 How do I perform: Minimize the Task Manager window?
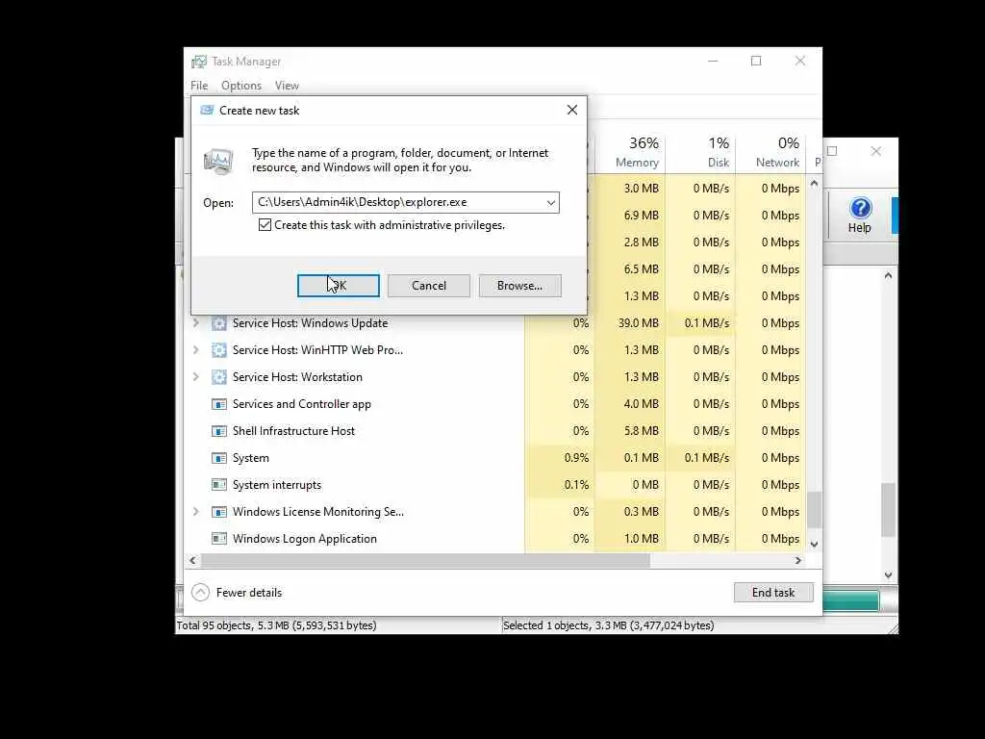pyautogui.click(x=713, y=61)
